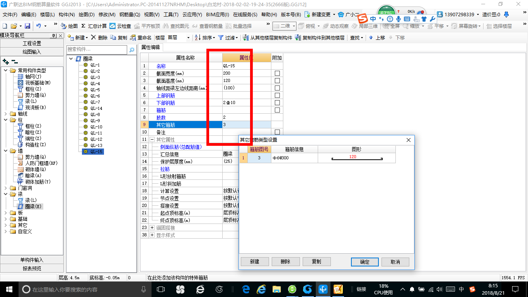Image resolution: width=528 pixels, height=297 pixels.
Task: Click the expand-all plus icon in navigator
Action: [x=5, y=61]
